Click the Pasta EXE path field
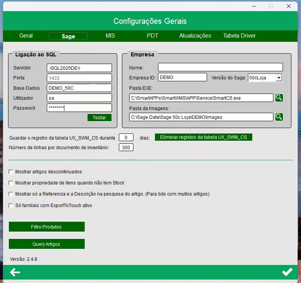The height and width of the screenshot is (283, 301). point(201,98)
